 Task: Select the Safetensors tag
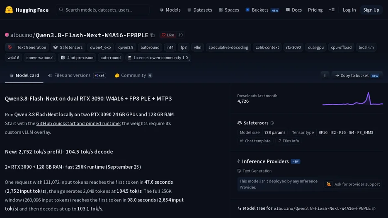click(x=68, y=47)
